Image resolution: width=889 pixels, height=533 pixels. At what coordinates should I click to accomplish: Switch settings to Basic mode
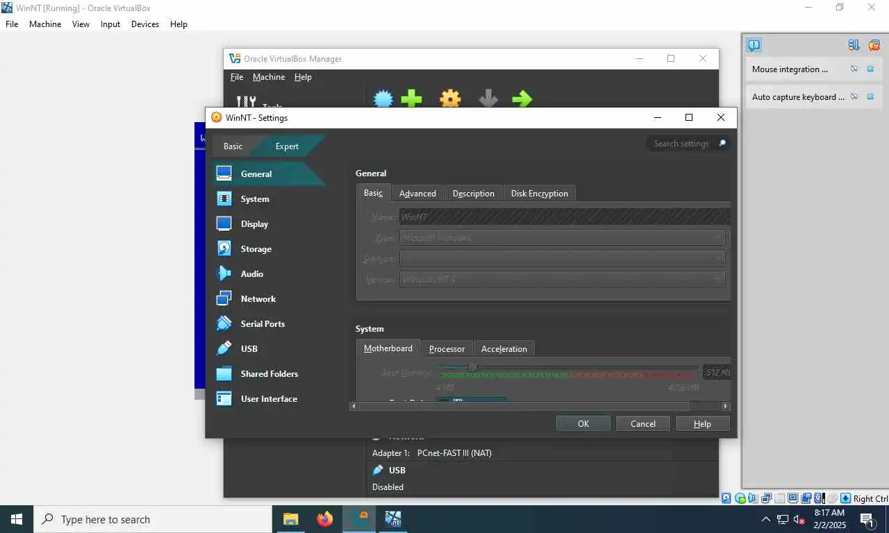pyautogui.click(x=233, y=146)
